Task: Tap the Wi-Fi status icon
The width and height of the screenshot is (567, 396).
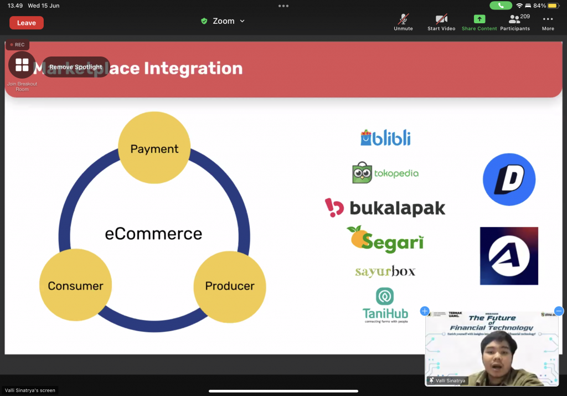Action: (x=519, y=6)
